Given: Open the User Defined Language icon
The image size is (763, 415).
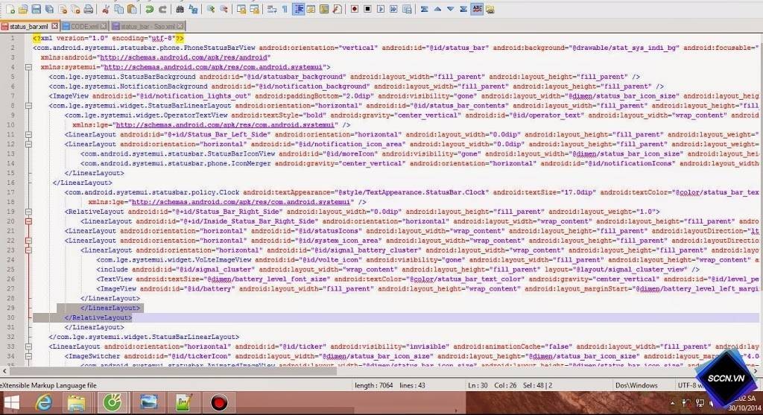Looking at the screenshot, I should (311, 9).
